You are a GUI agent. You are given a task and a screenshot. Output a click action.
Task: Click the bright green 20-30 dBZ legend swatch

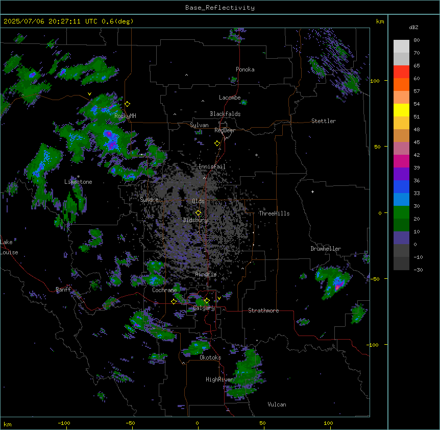401,212
